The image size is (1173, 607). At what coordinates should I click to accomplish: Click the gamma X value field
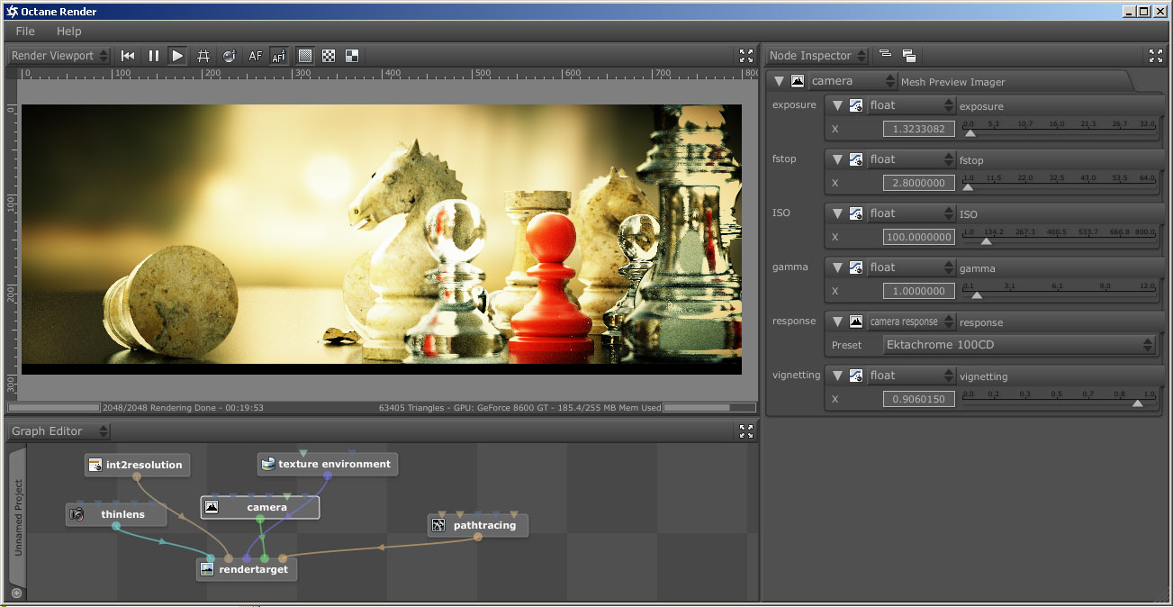click(x=919, y=291)
